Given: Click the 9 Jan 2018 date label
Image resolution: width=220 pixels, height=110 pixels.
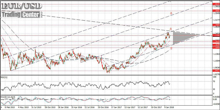Looking at the screenshot, I should pyautogui.click(x=169, y=108).
